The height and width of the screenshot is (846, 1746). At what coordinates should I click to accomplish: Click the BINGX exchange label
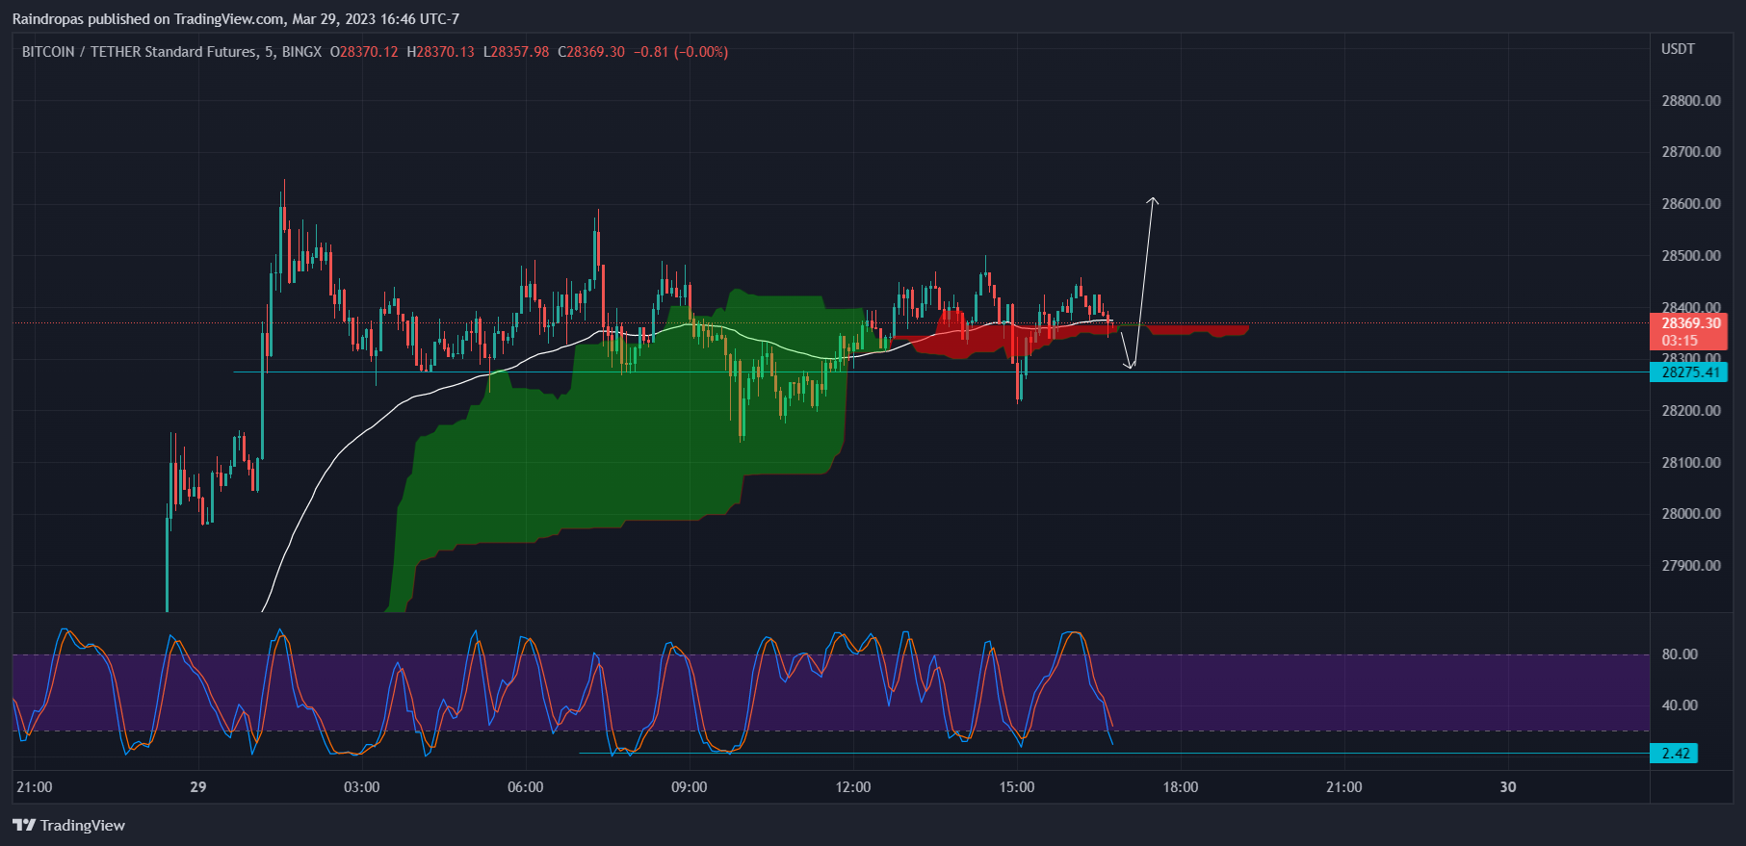tap(301, 52)
